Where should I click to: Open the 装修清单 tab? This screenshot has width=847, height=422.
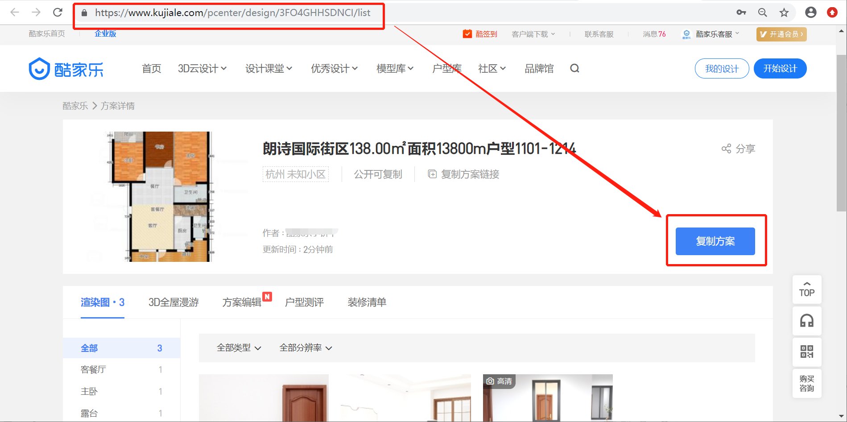[x=367, y=302]
